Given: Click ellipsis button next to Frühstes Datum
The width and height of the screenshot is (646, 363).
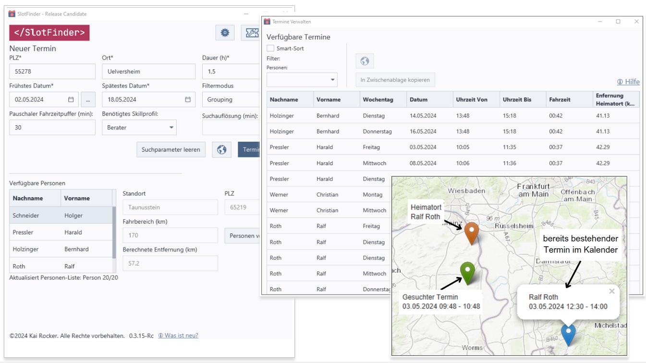Looking at the screenshot, I should [x=88, y=99].
